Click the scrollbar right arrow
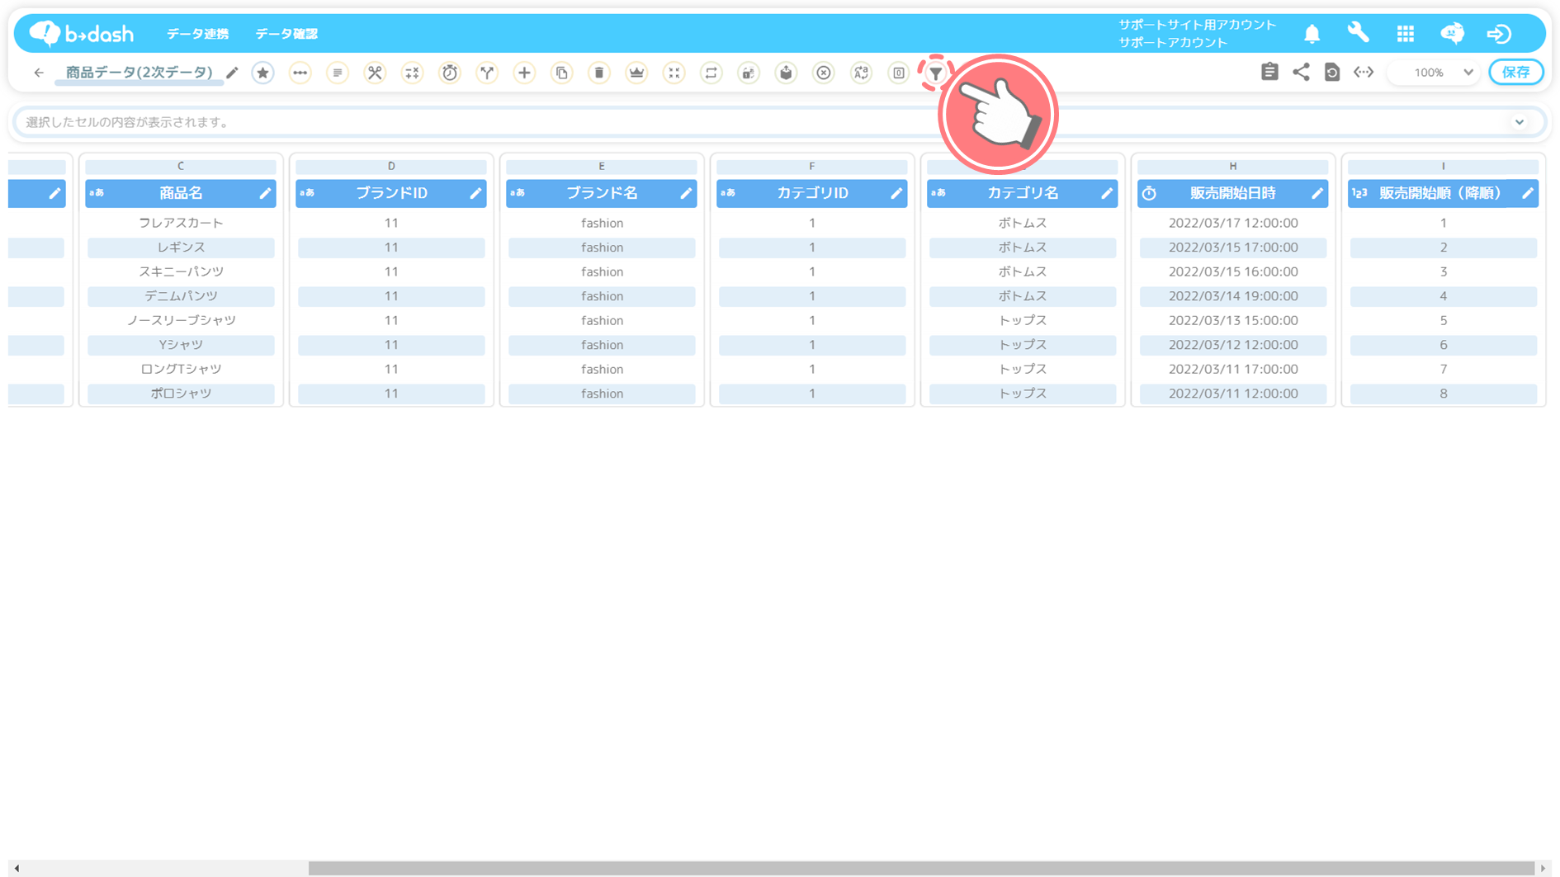1560x877 pixels. pos(1543,868)
